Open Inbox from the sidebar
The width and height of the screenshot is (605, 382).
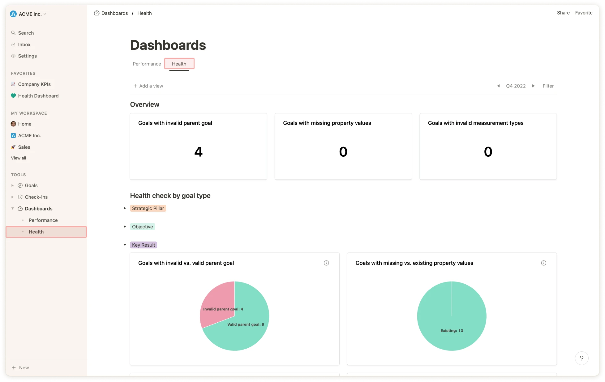pos(24,45)
